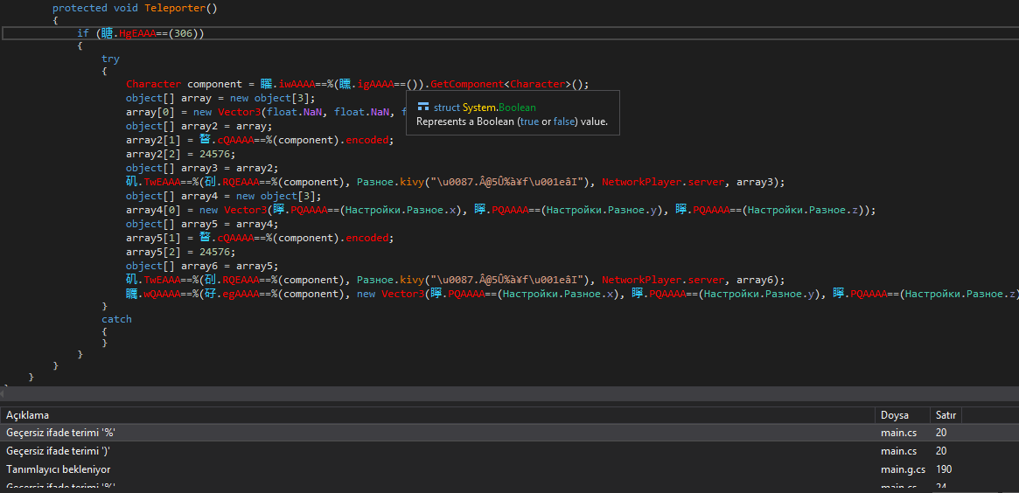Click 'NetworkPlayer' in the line ending with array3

click(641, 182)
